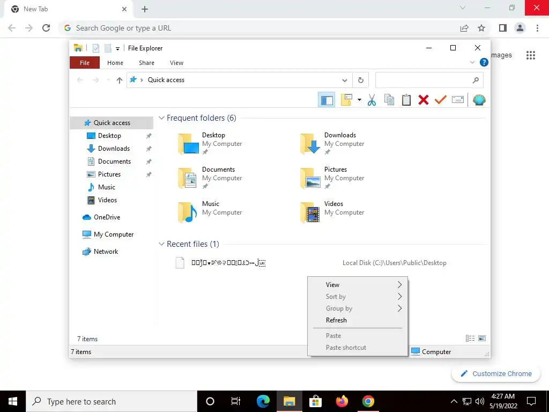Select Videos in the navigation pane
The image size is (549, 412).
(107, 201)
